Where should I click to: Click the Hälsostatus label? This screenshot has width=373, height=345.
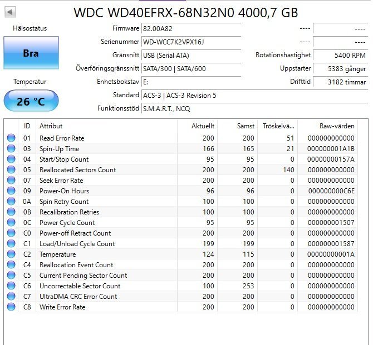pyautogui.click(x=30, y=28)
